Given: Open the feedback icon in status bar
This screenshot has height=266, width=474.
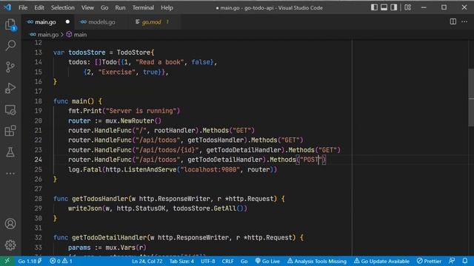Looking at the screenshot, I should coord(452,261).
